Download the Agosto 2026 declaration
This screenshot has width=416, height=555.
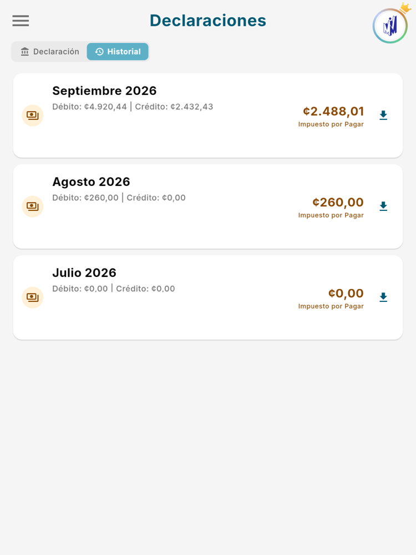pos(383,206)
